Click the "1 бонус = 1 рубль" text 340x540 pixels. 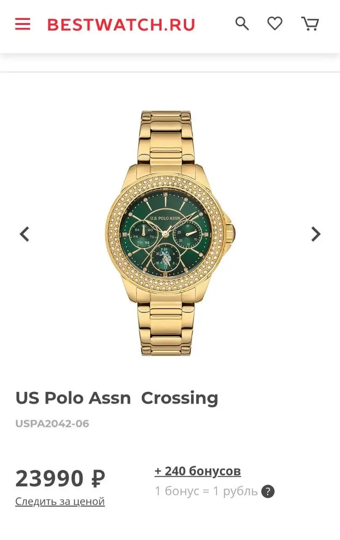coord(206,491)
